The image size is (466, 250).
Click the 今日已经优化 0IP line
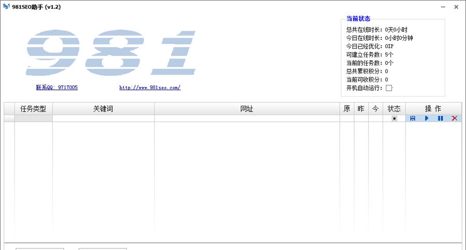click(x=370, y=46)
